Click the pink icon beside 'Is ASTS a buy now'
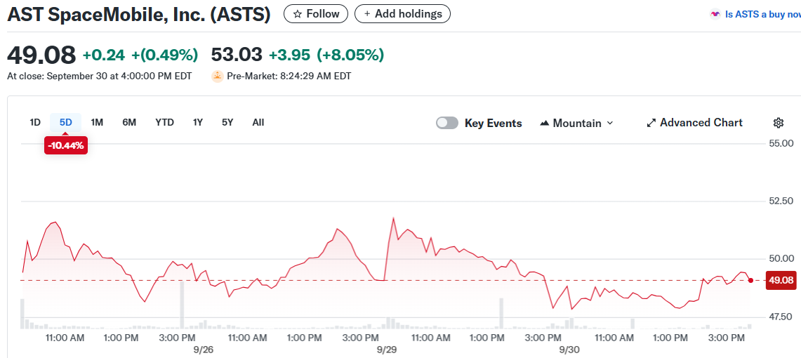Screen dimensions: 801x358 click(715, 14)
